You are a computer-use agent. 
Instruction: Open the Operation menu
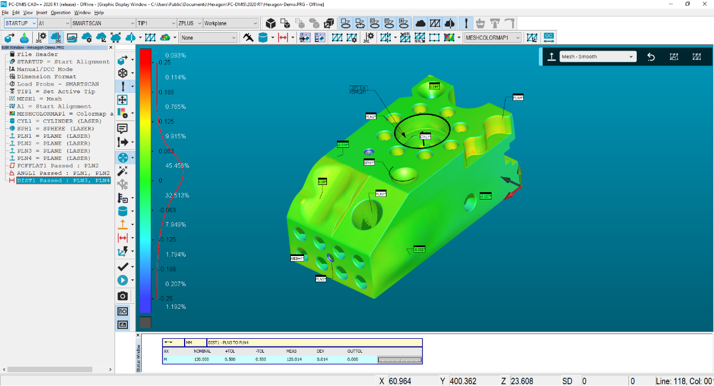61,12
